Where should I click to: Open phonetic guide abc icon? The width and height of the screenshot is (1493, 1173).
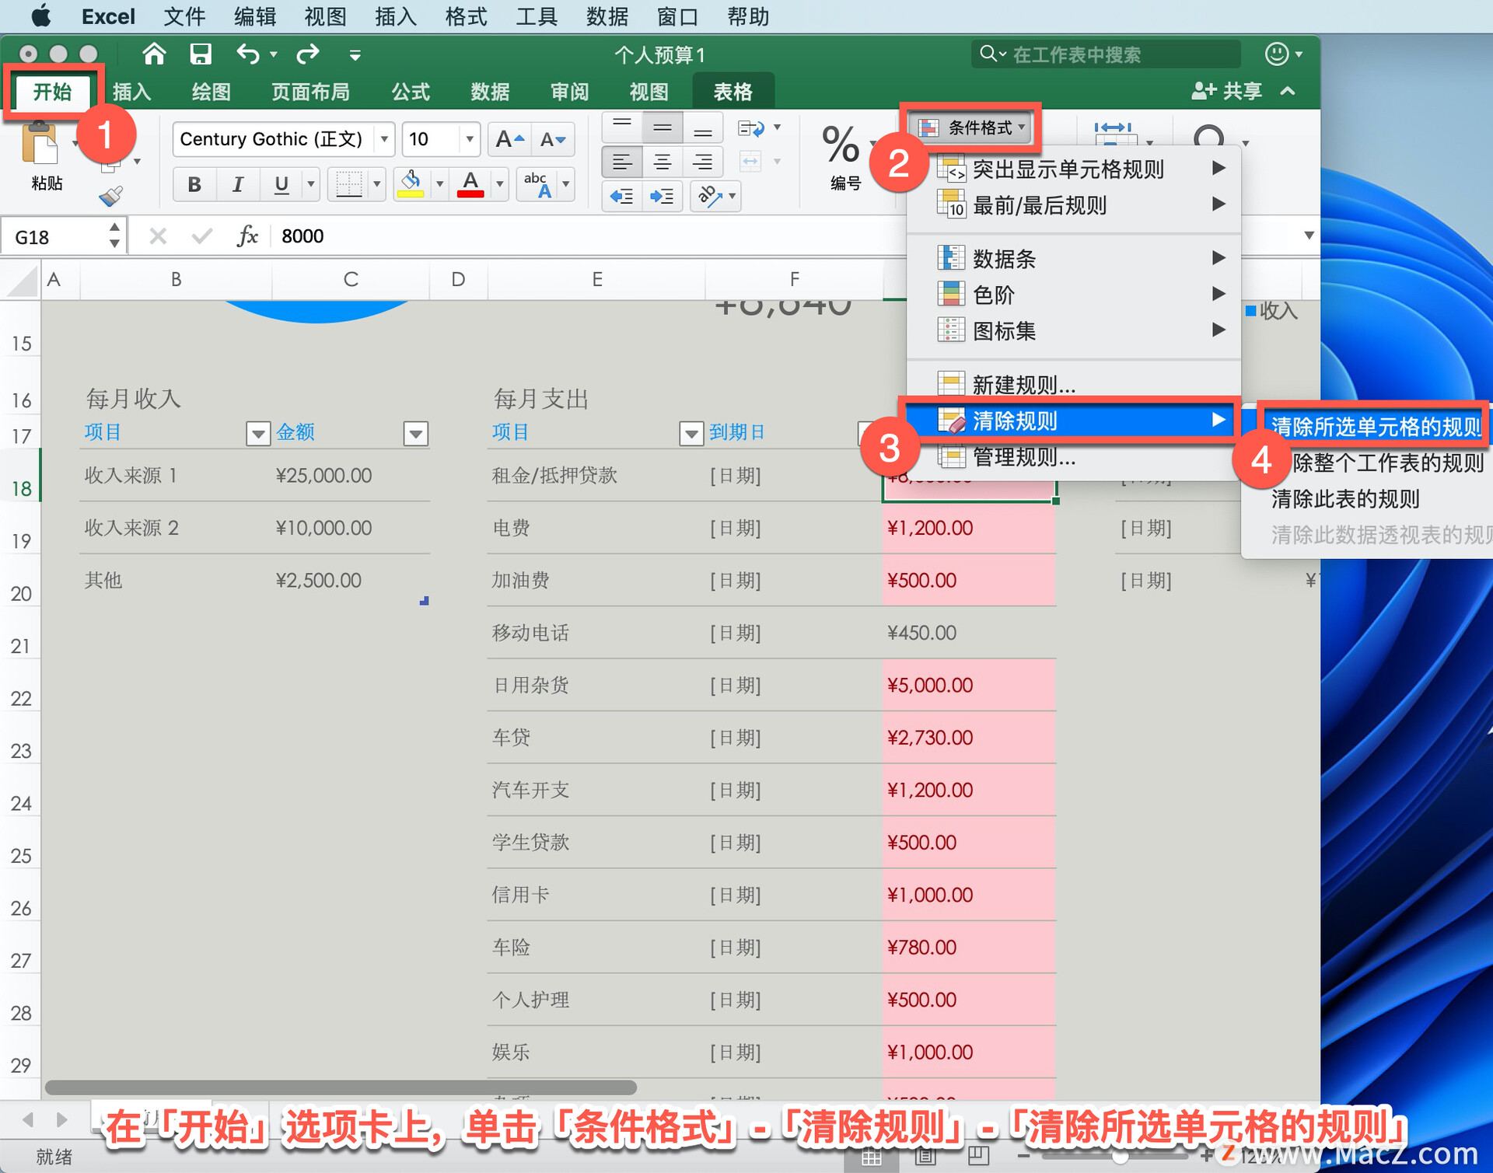pyautogui.click(x=538, y=184)
